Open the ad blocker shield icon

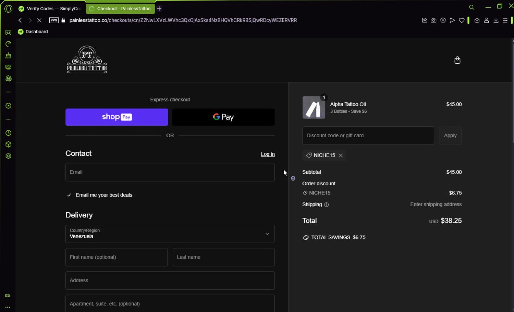[443, 21]
